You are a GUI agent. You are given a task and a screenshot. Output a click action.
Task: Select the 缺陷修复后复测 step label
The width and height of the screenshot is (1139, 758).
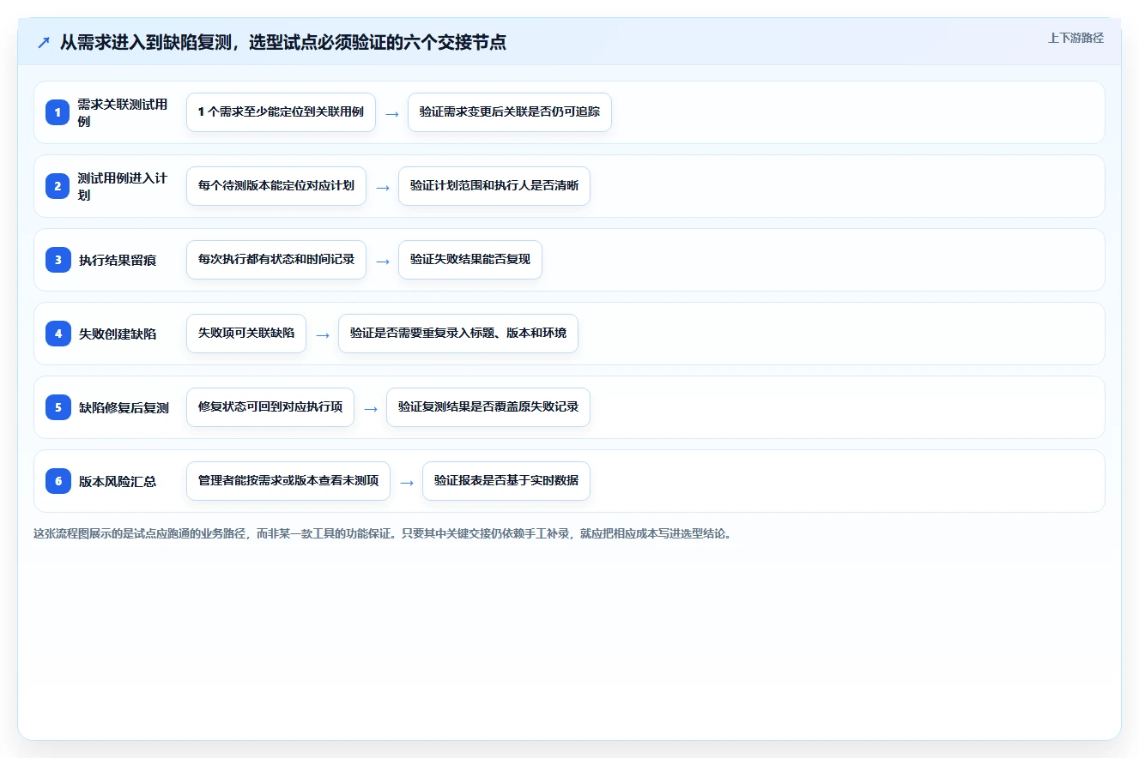coord(124,407)
